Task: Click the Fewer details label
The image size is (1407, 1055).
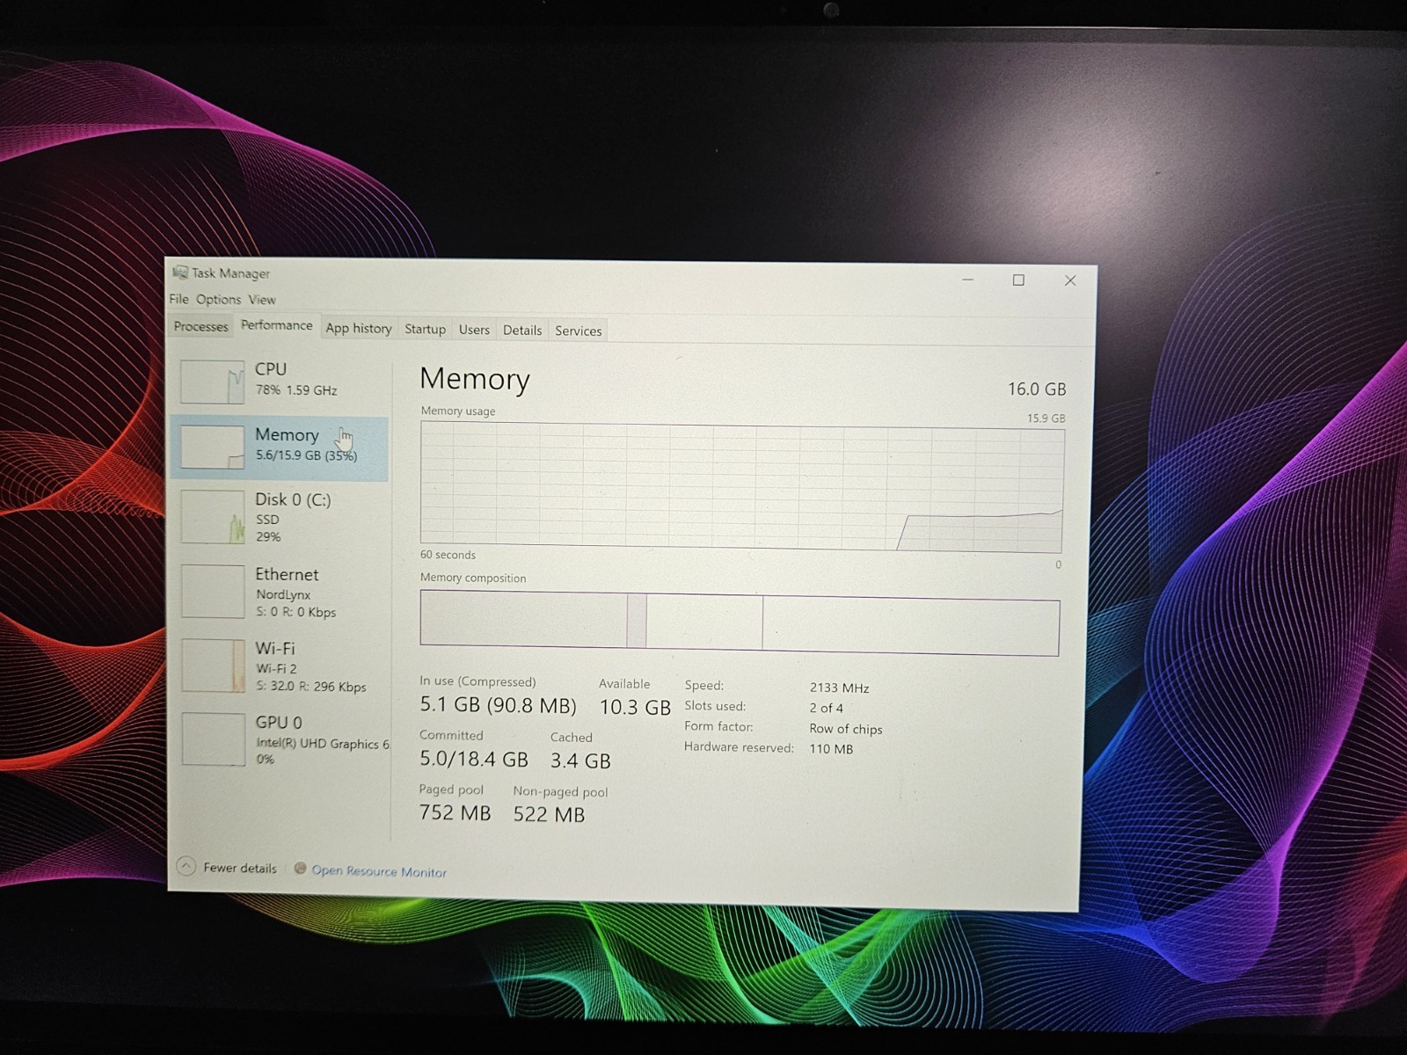Action: [x=239, y=868]
